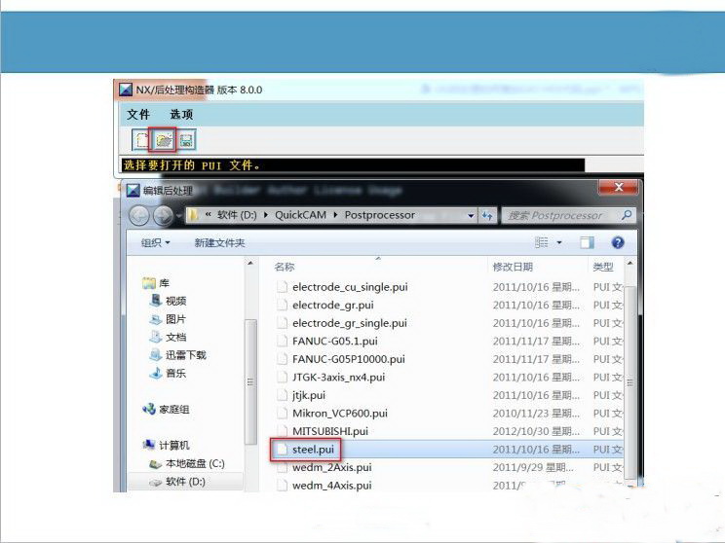
Task: Open the 选项 menu
Action: [181, 115]
